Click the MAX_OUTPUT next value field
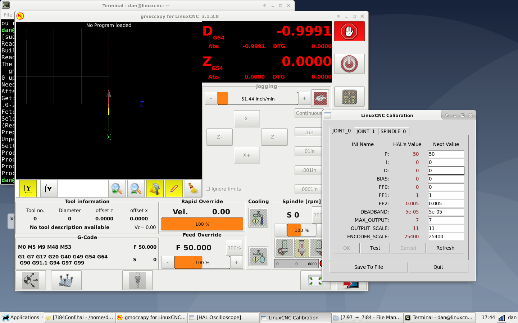The width and height of the screenshot is (518, 323). coord(446,220)
